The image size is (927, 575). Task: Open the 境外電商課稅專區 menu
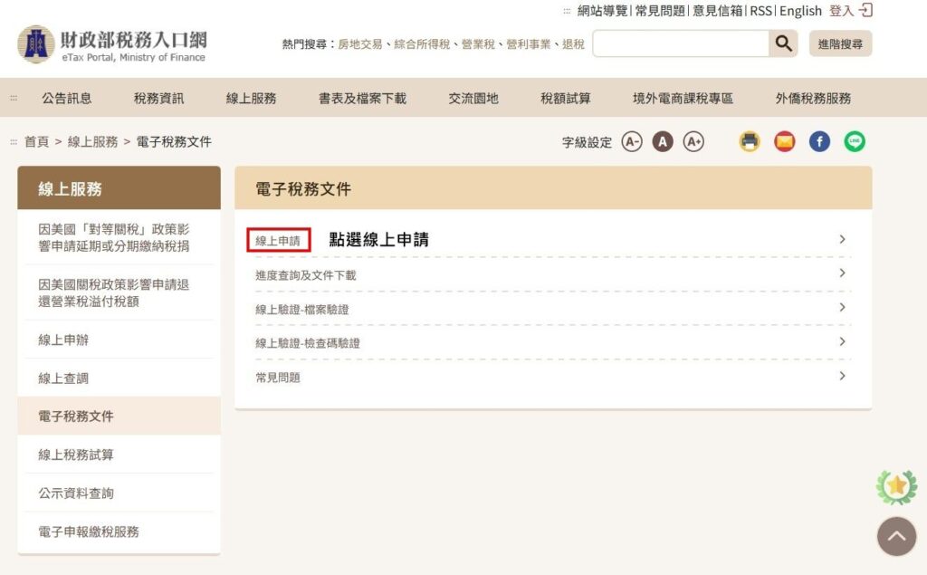point(683,98)
